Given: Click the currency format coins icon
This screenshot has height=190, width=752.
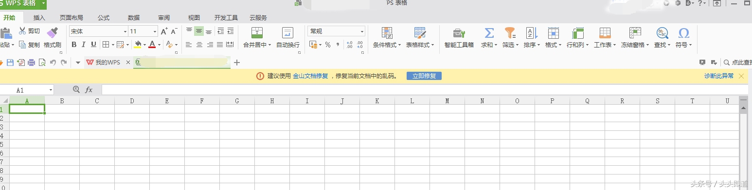Looking at the screenshot, I should pos(314,45).
